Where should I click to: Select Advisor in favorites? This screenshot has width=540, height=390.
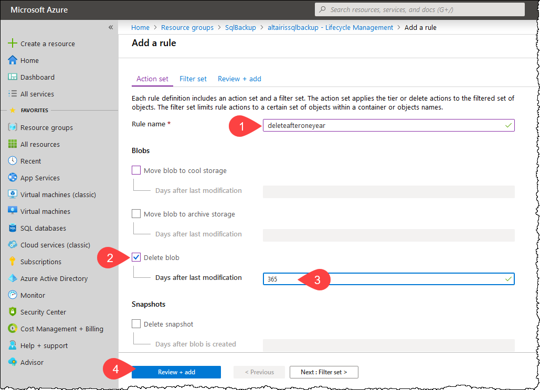coord(32,362)
